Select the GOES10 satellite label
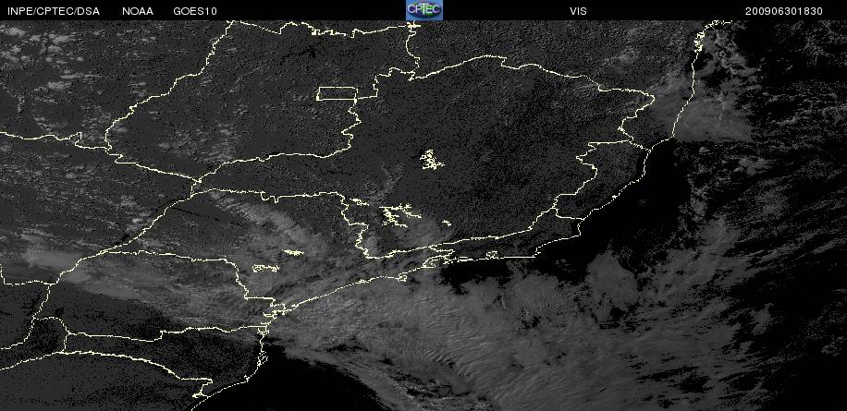Image resolution: width=847 pixels, height=411 pixels. point(195,11)
